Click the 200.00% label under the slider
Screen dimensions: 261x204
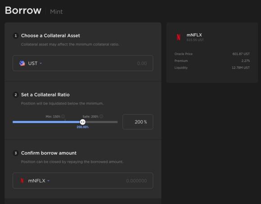[82, 127]
